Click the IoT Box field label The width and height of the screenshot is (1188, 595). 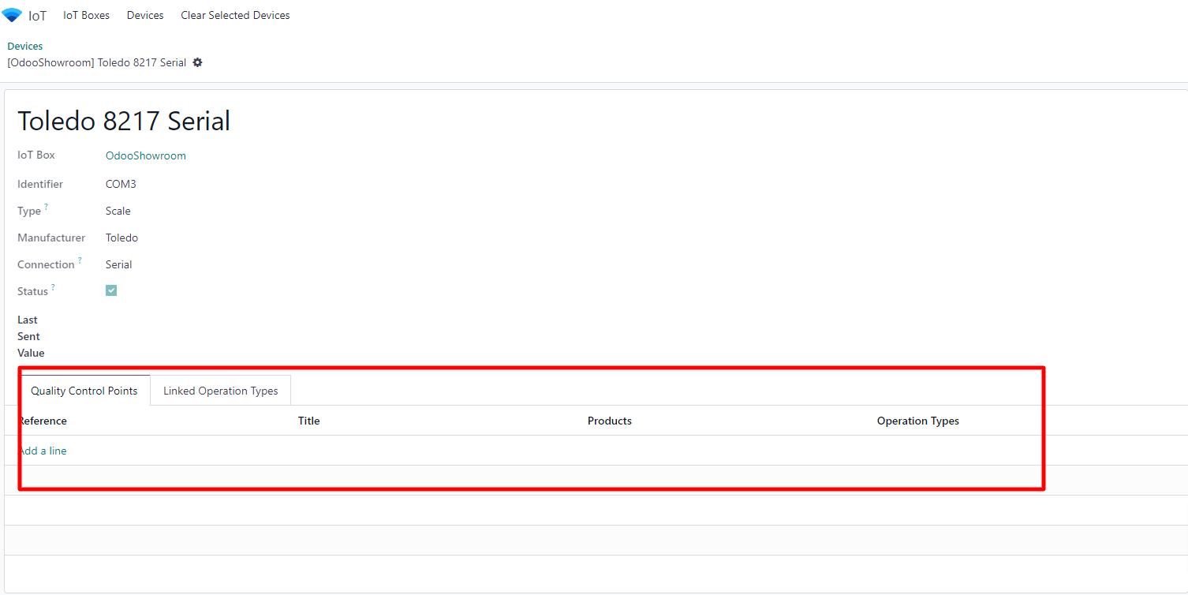click(x=36, y=155)
